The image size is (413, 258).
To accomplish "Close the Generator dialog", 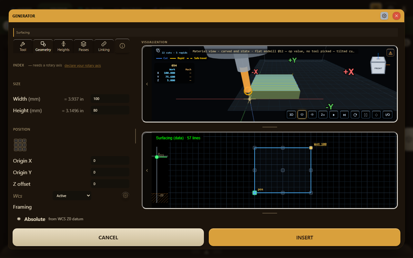I will click(397, 16).
